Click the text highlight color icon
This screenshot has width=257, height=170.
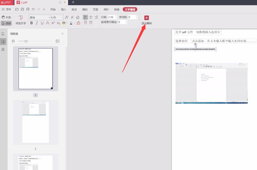click(64, 23)
